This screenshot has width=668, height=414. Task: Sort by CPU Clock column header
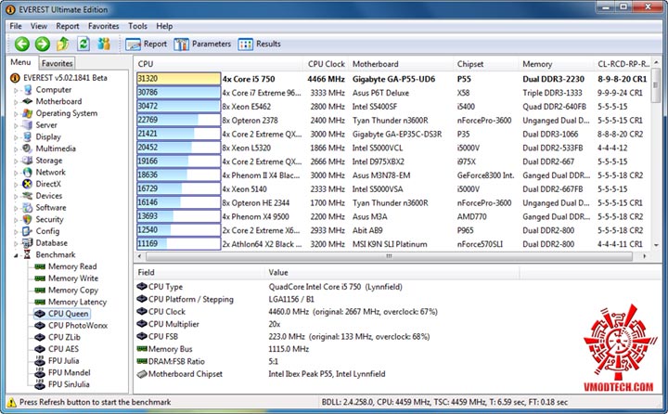point(327,64)
